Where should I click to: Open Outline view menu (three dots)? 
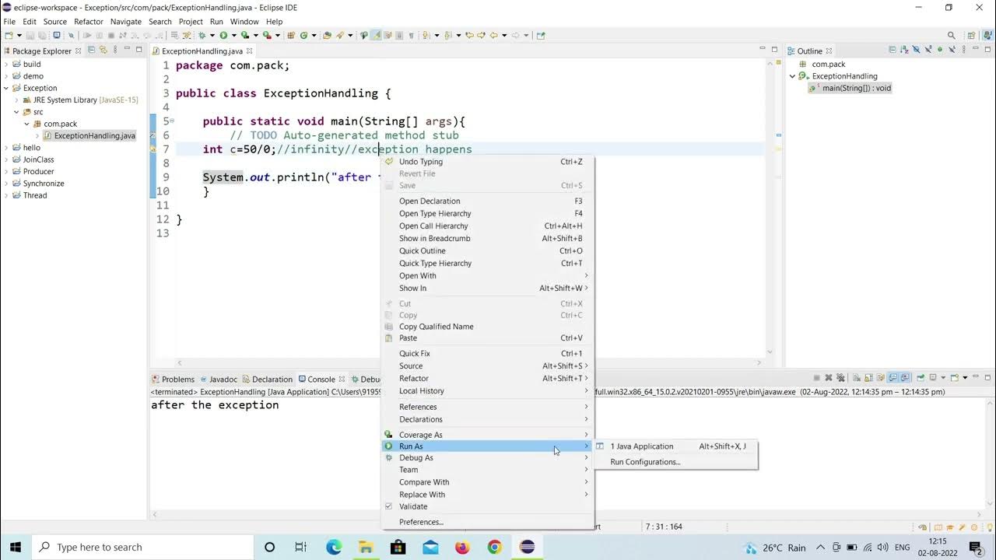(x=963, y=50)
